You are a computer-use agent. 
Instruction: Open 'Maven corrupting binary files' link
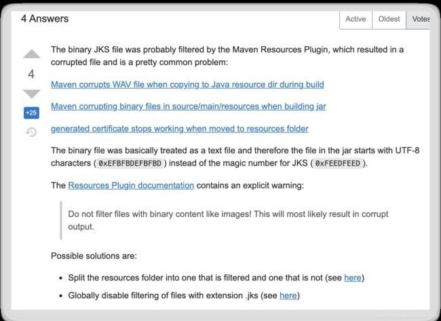(189, 107)
